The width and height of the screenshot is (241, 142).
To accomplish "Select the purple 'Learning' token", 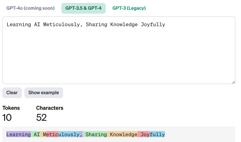I will 18,134.
